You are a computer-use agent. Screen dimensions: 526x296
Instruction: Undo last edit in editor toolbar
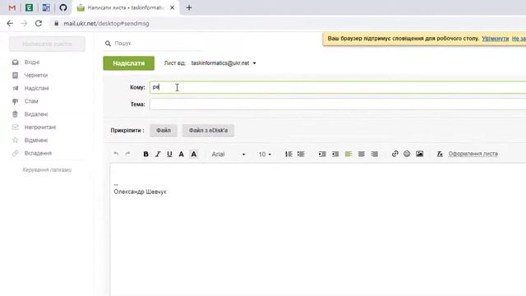(x=116, y=154)
